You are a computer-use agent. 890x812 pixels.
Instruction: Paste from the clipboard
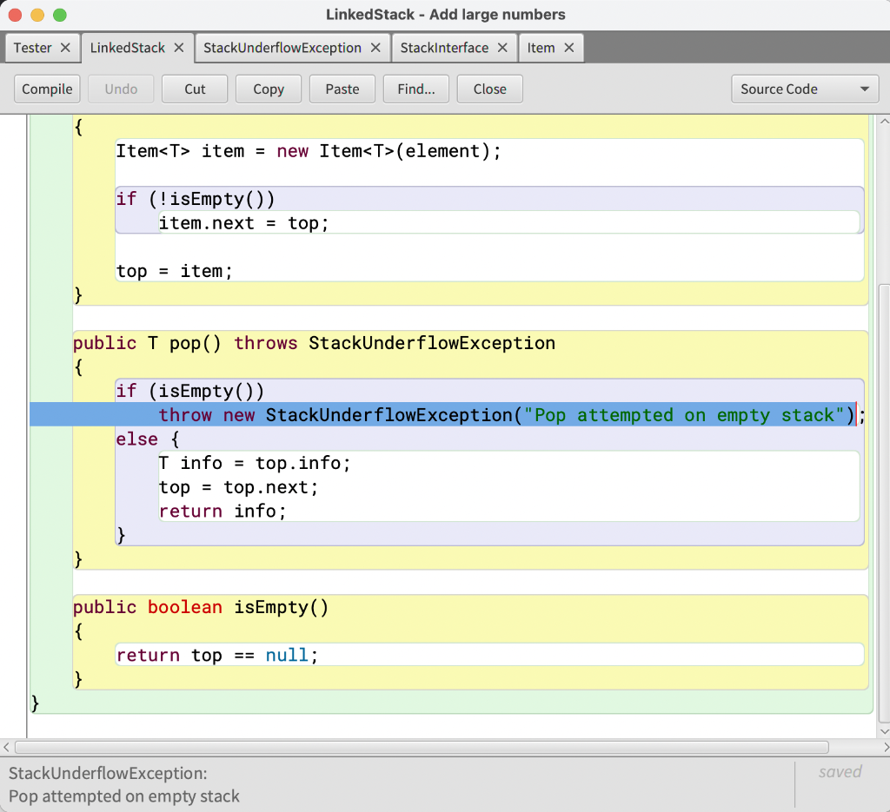pyautogui.click(x=342, y=89)
